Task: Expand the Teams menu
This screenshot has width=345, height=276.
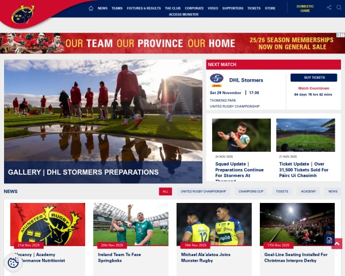Action: point(117,9)
